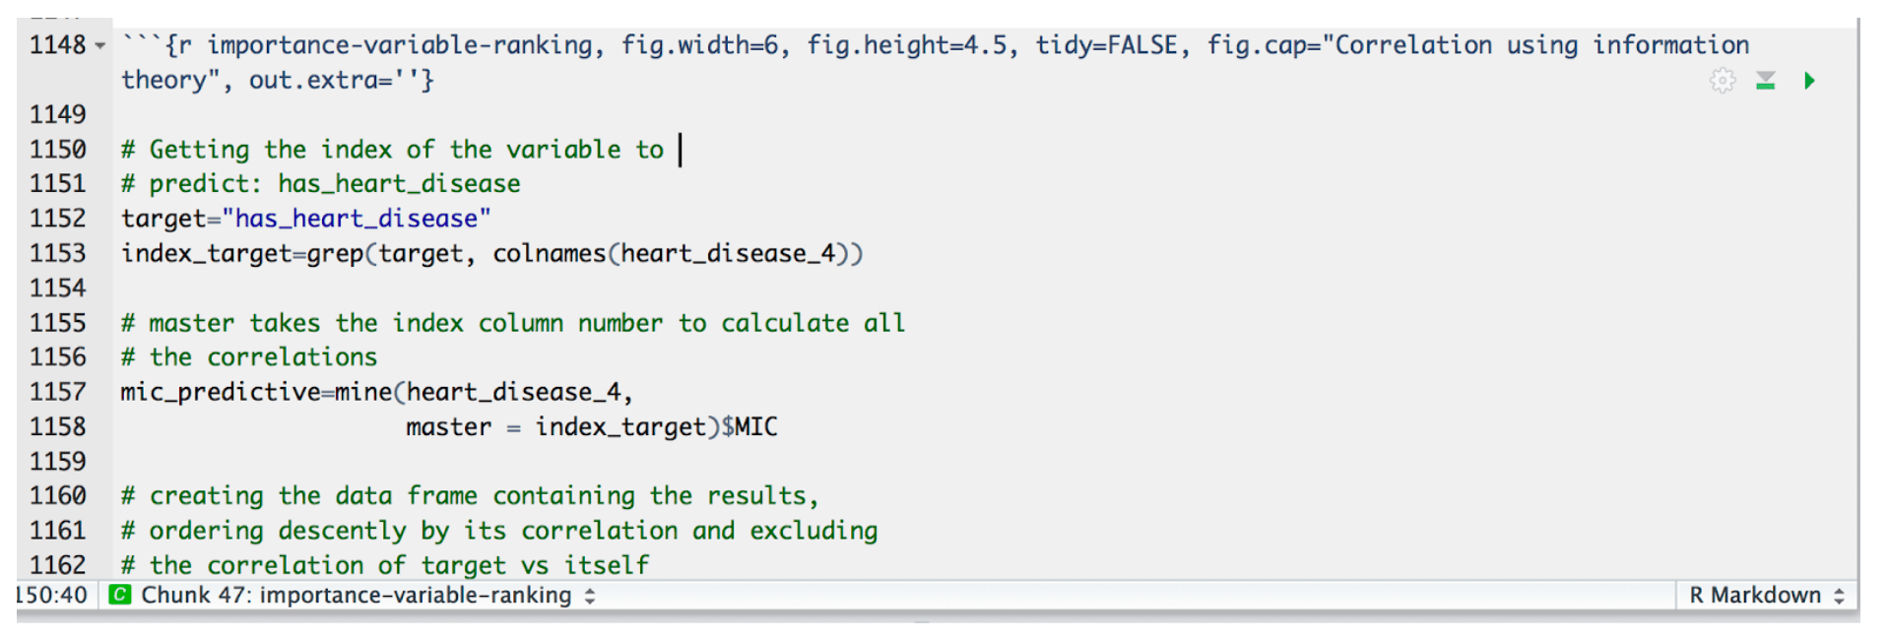Click on mic_predictive=mine( code line

(x=376, y=392)
